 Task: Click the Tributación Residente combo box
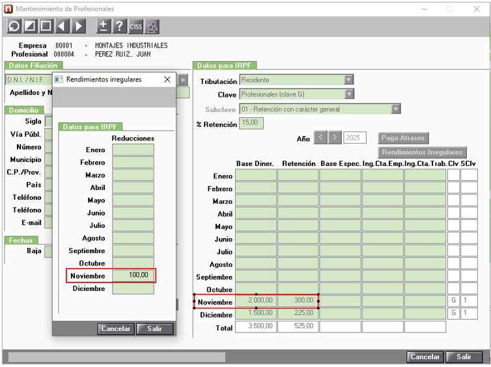click(x=296, y=80)
